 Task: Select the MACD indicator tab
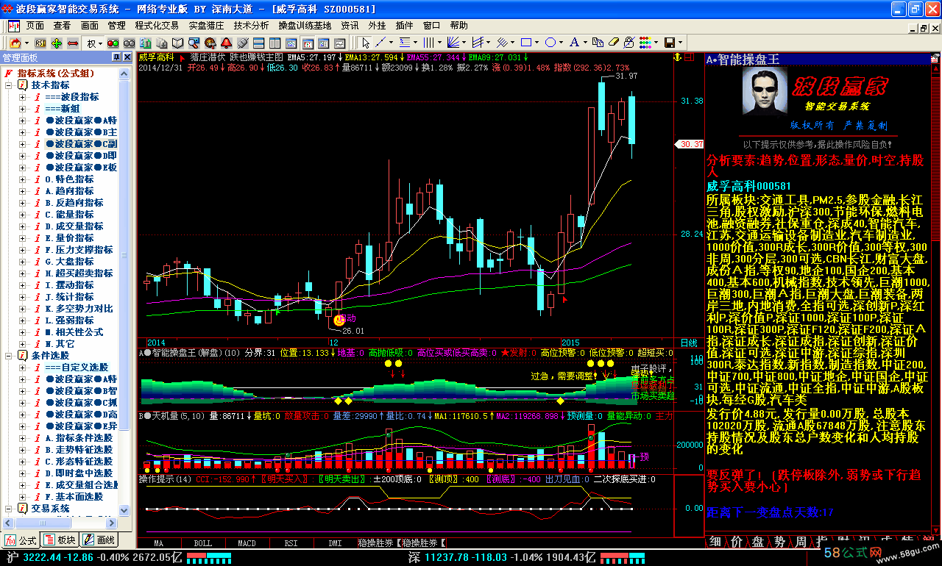tap(247, 543)
